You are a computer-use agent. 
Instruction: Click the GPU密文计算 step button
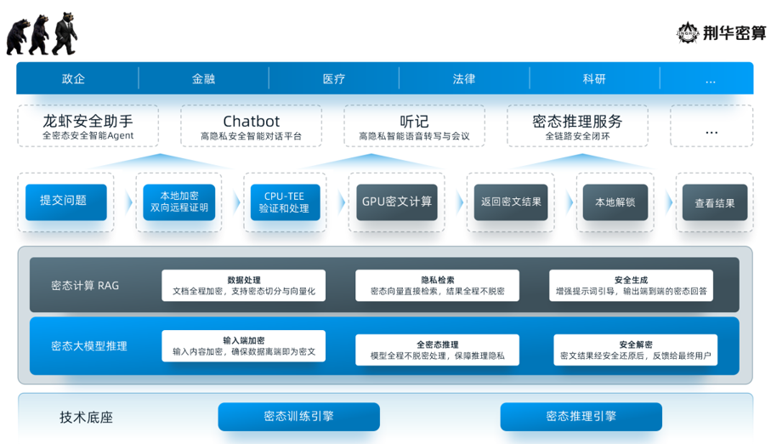396,202
